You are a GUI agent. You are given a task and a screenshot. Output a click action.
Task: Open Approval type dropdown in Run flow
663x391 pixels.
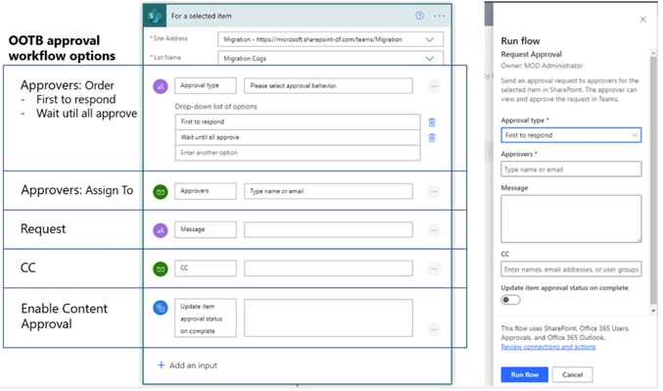pos(571,135)
